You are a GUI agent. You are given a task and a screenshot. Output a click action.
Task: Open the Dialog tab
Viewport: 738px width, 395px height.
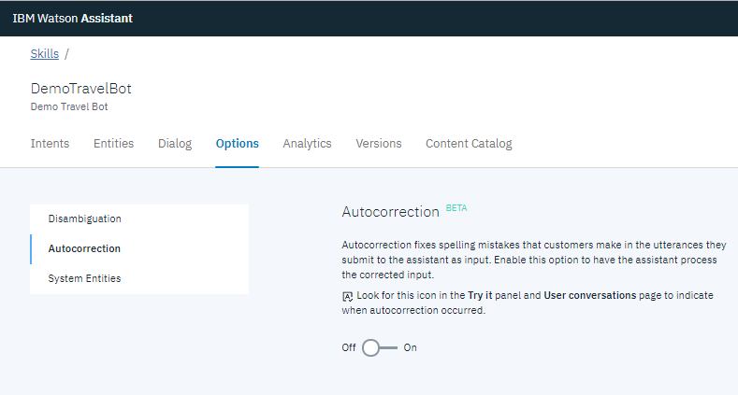(x=175, y=143)
